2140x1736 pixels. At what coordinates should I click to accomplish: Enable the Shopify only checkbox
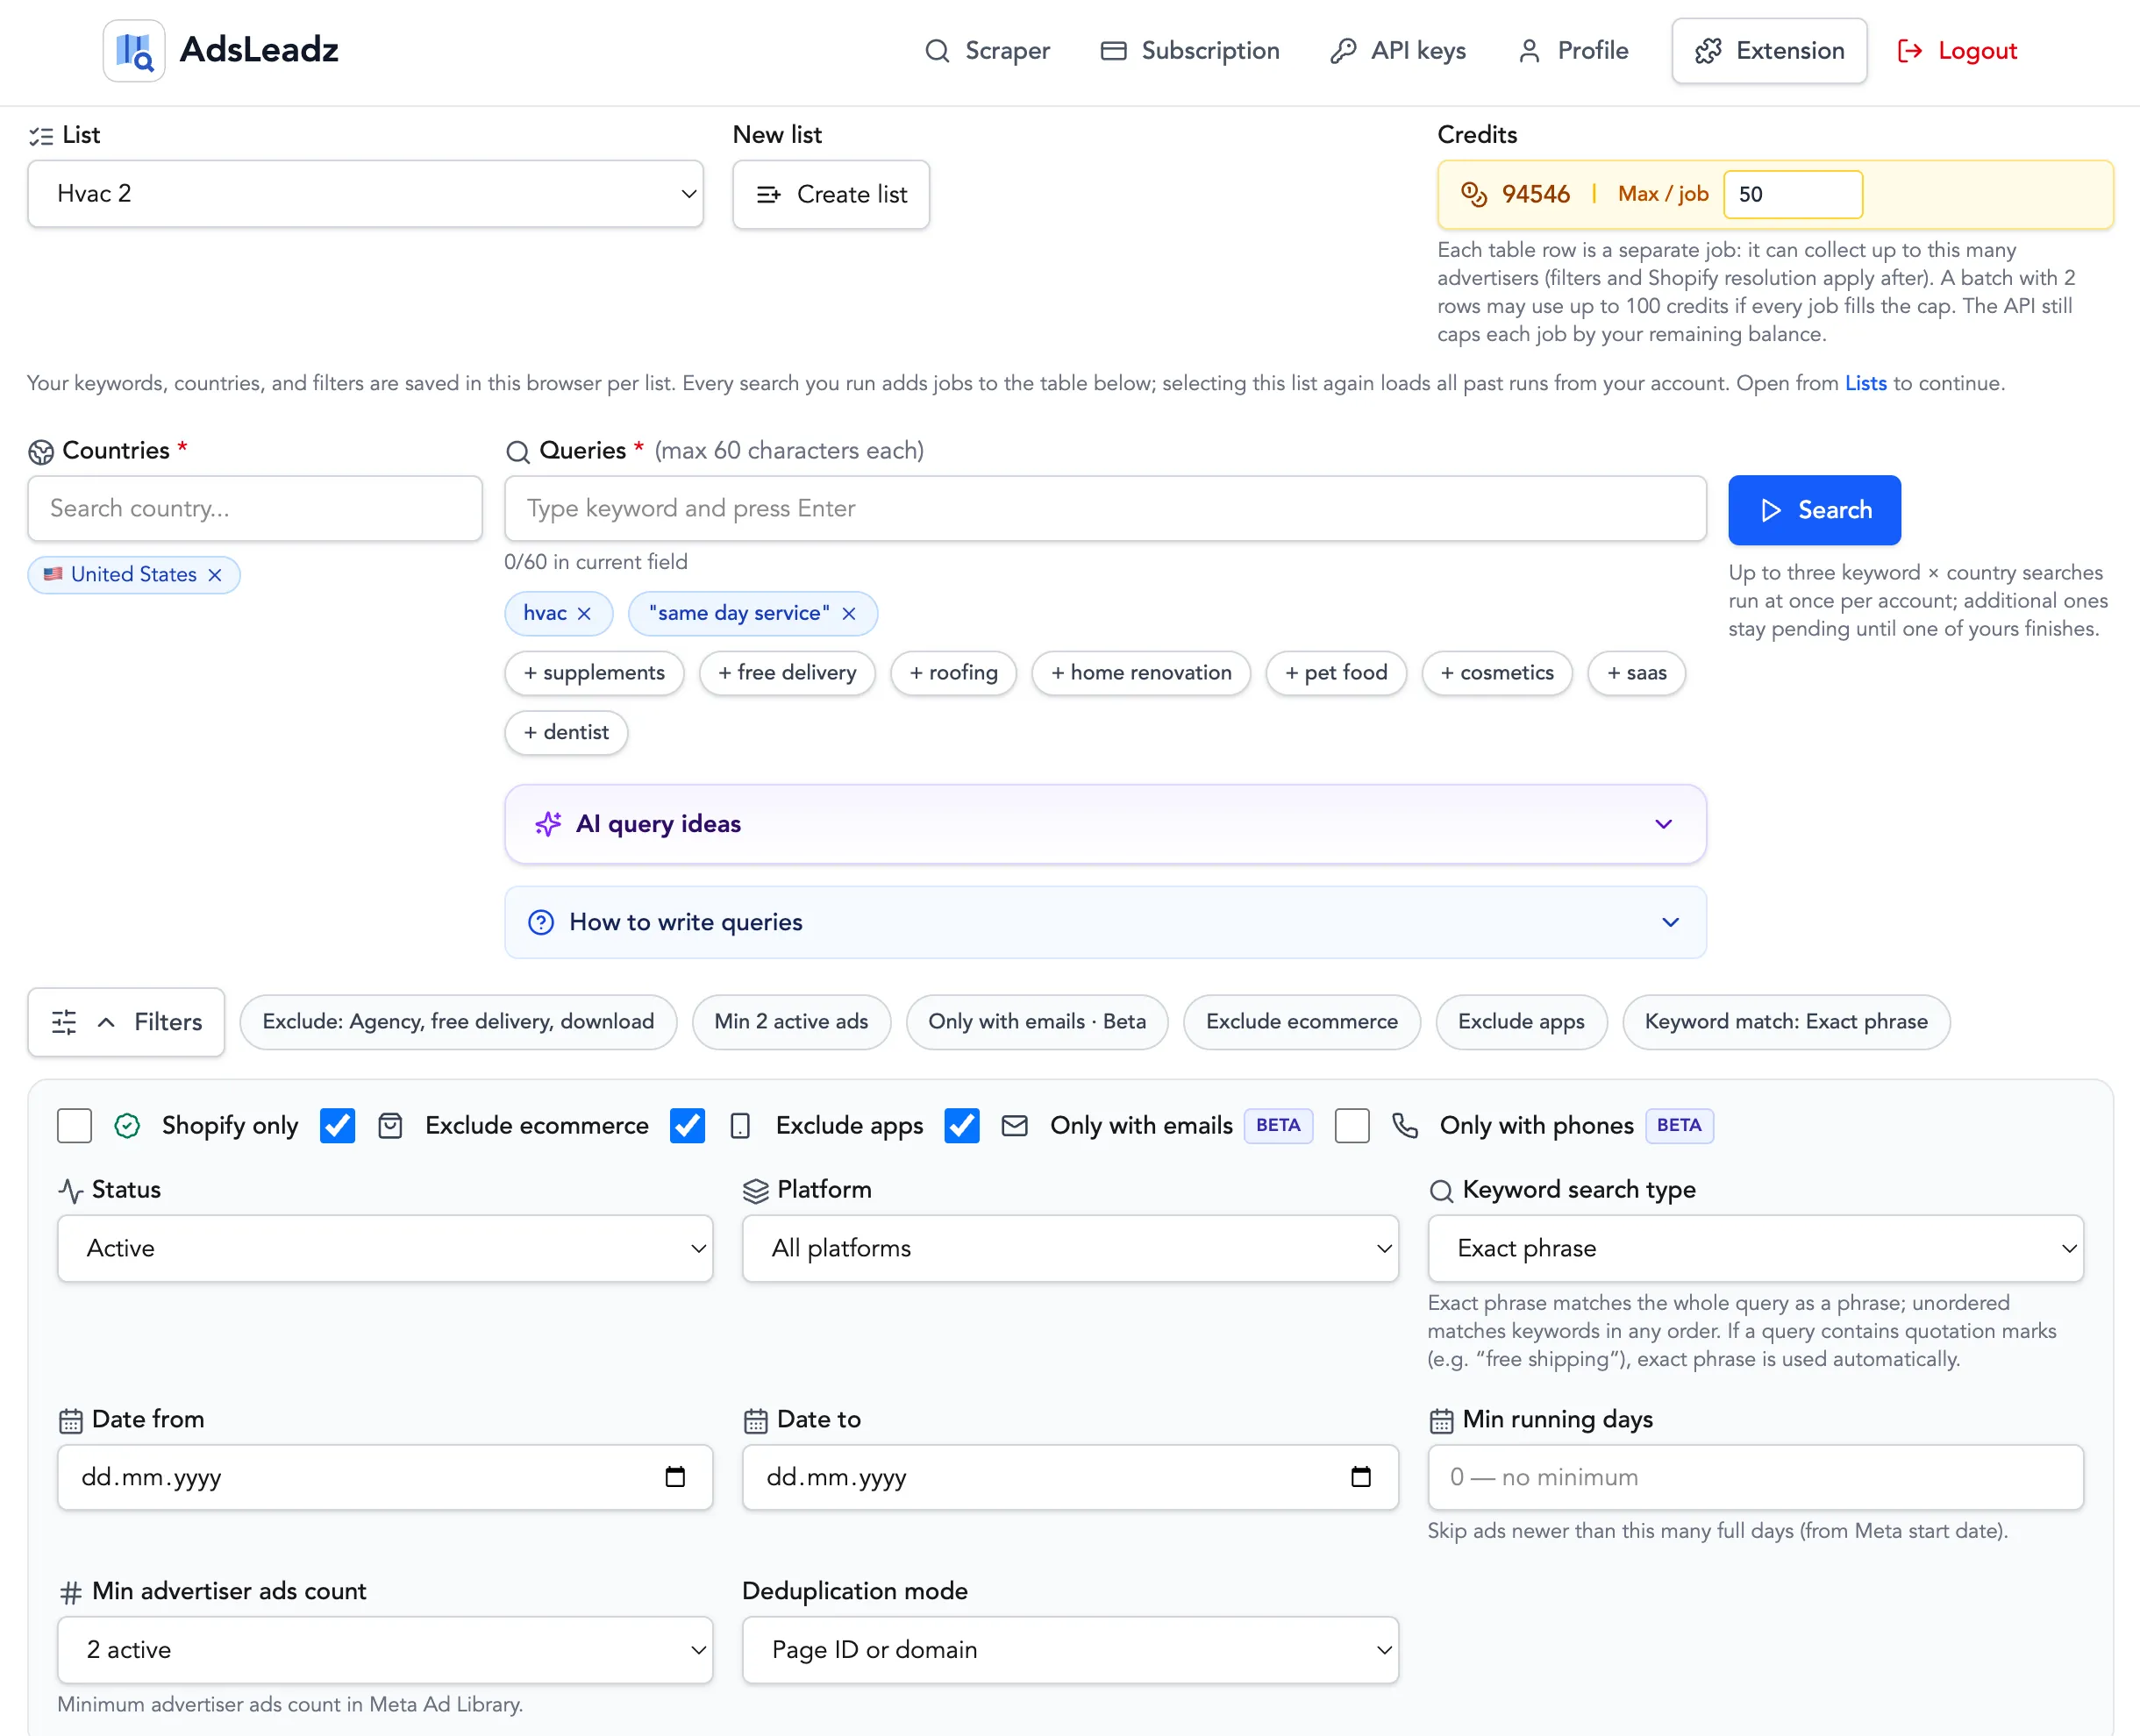pos(74,1125)
